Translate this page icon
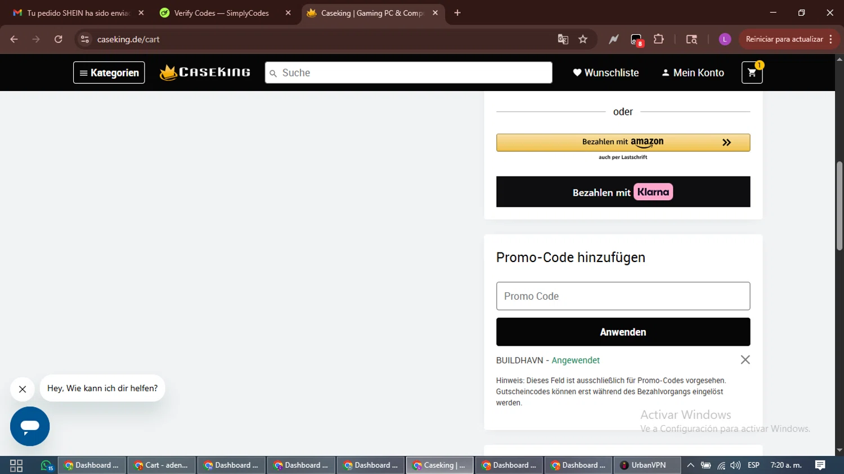The height and width of the screenshot is (474, 844). tap(563, 39)
